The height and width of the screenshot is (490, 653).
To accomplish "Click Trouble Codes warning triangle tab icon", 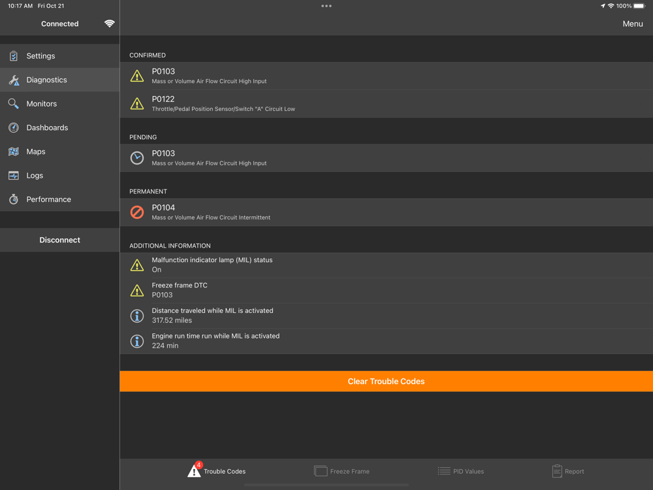I will point(194,471).
